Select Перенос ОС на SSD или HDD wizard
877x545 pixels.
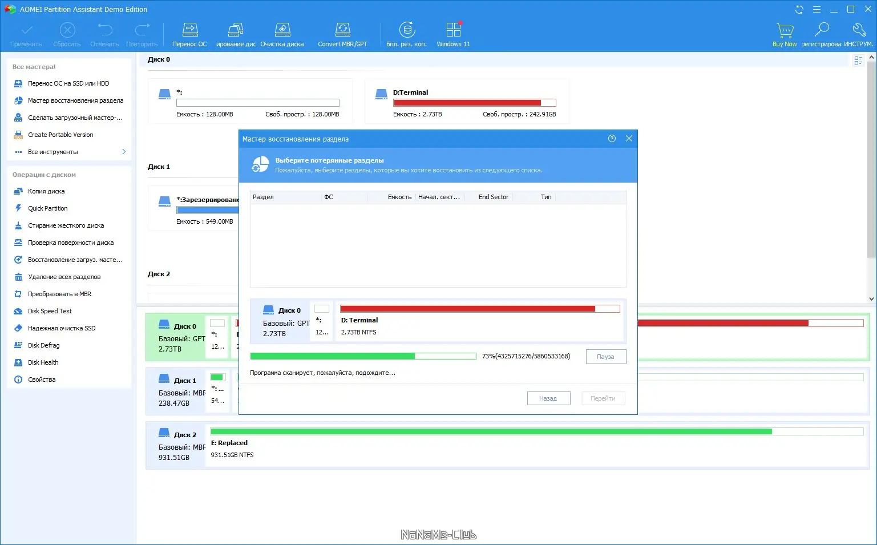pos(68,83)
